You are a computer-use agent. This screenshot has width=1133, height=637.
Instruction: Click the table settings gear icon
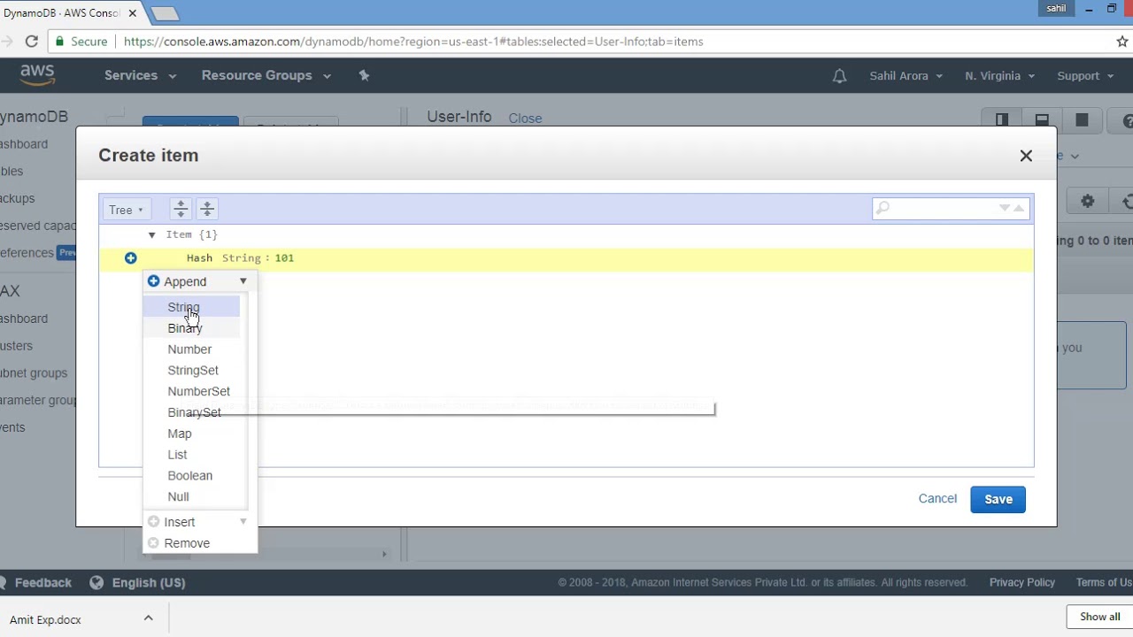tap(1088, 202)
